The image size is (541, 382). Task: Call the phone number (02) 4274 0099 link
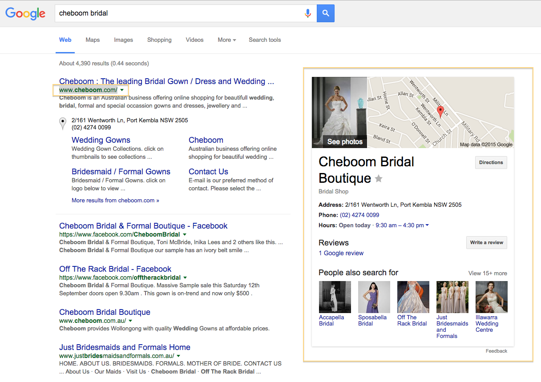359,215
